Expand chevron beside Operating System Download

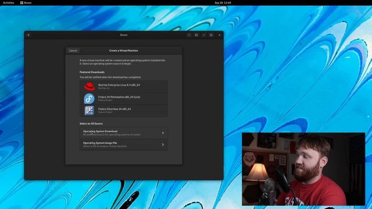pyautogui.click(x=163, y=133)
